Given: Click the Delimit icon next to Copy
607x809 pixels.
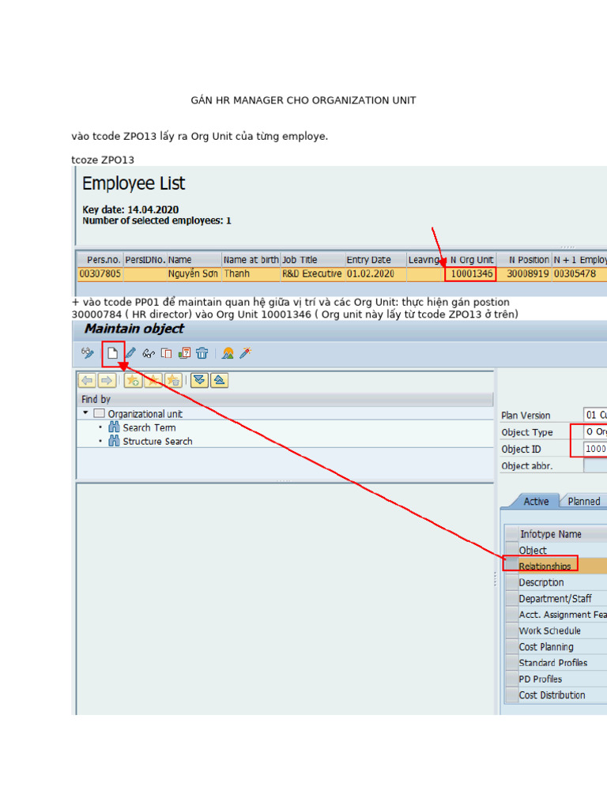Looking at the screenshot, I should coord(184,353).
